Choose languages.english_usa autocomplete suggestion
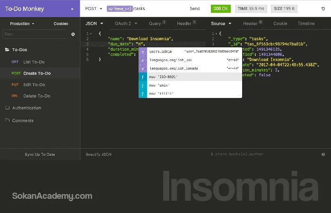 [190, 60]
